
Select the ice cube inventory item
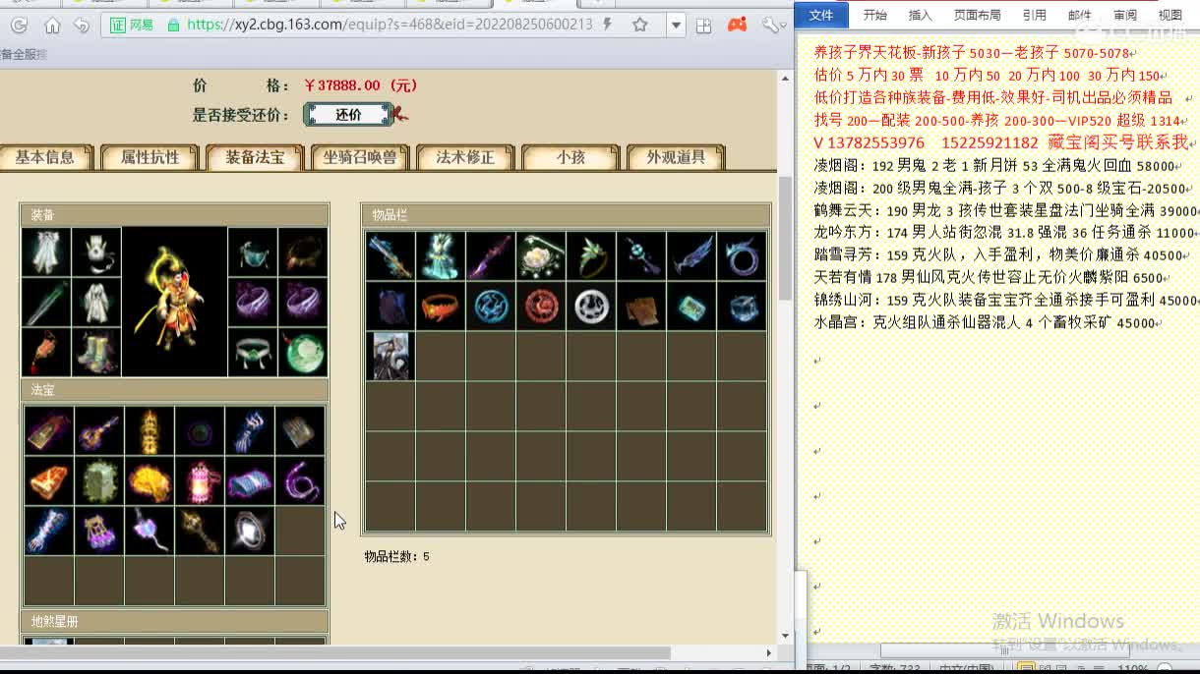[741, 306]
